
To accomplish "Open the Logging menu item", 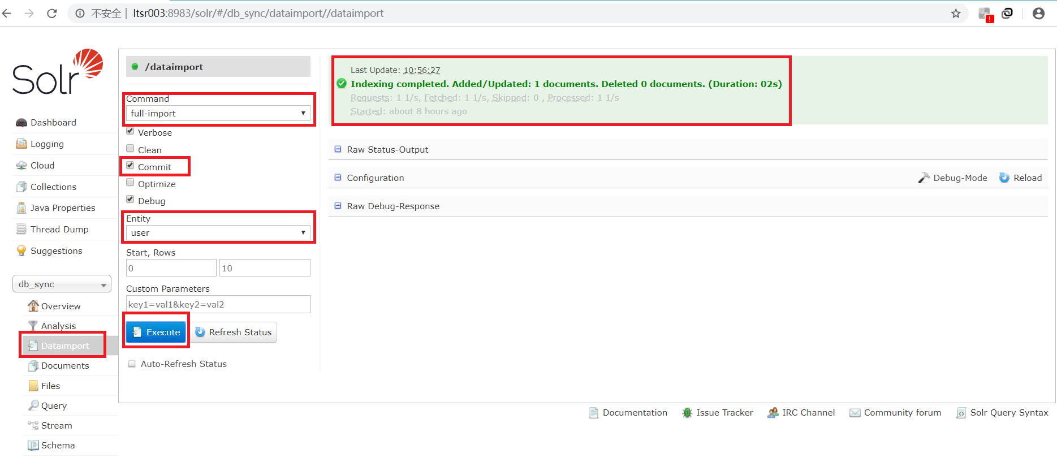I will pos(47,144).
